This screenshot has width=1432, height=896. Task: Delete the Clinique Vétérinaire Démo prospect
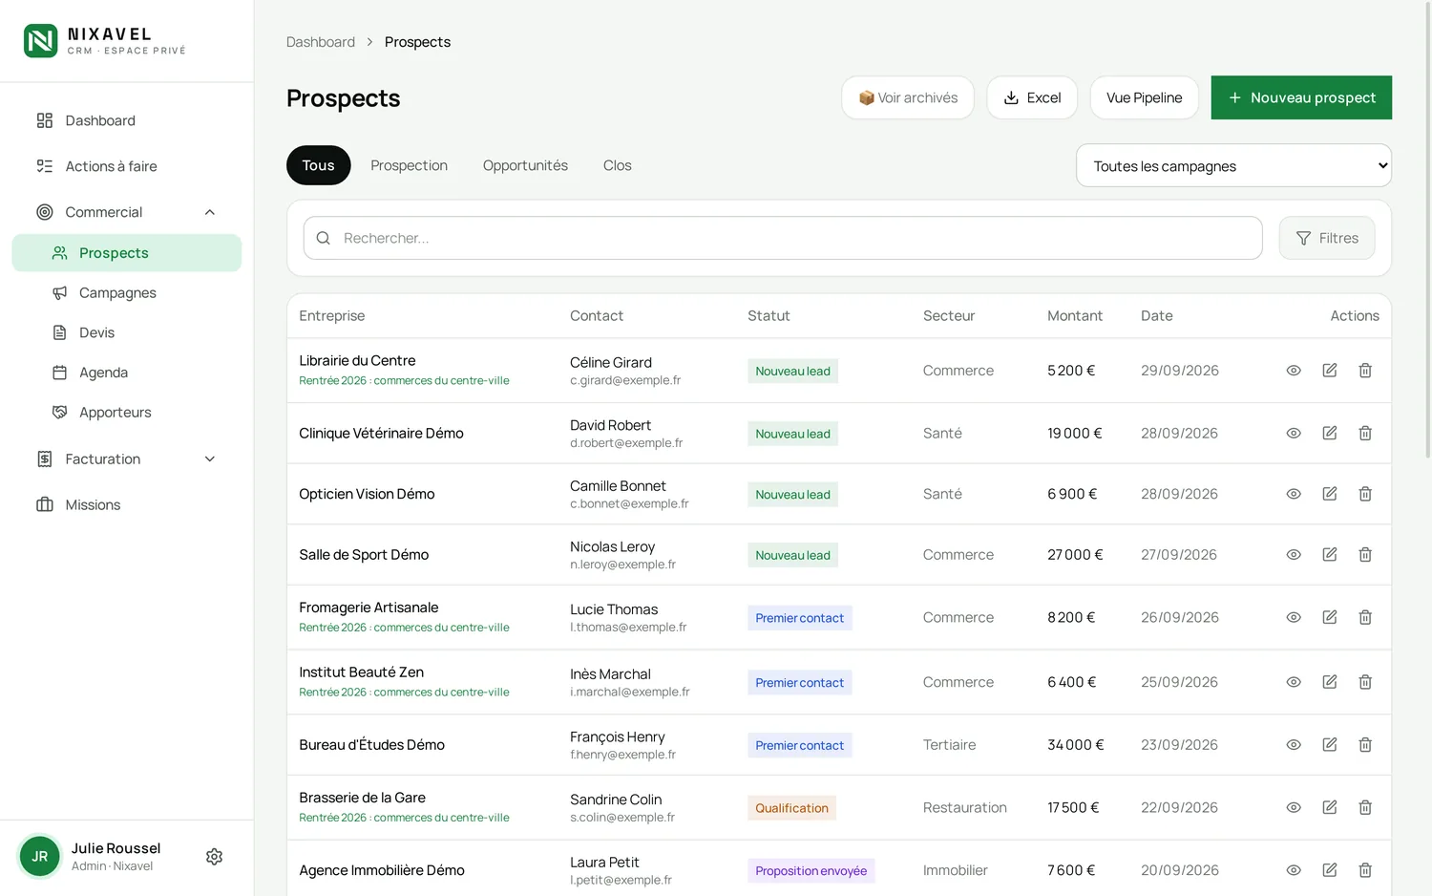click(x=1365, y=434)
